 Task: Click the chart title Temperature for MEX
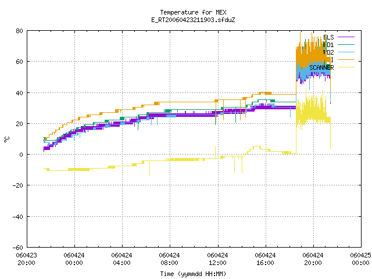click(193, 12)
